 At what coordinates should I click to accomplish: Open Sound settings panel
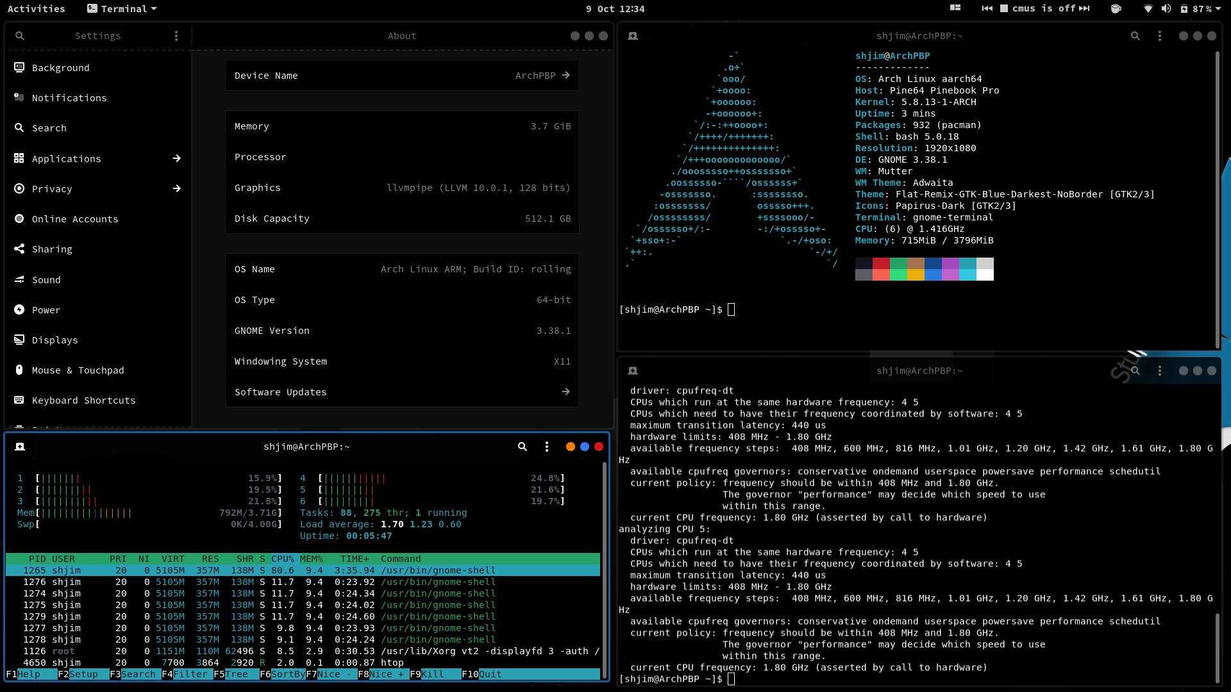(x=99, y=280)
